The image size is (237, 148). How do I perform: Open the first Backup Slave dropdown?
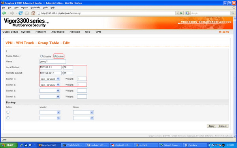[x=83, y=112]
